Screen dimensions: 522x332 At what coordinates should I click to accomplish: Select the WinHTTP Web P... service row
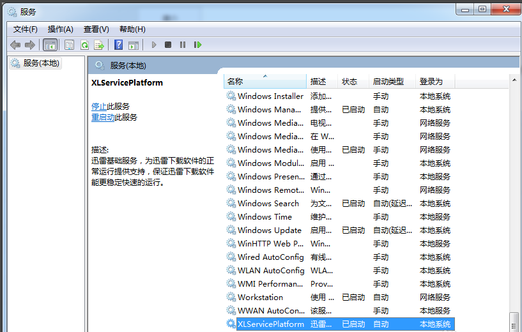tap(339, 243)
